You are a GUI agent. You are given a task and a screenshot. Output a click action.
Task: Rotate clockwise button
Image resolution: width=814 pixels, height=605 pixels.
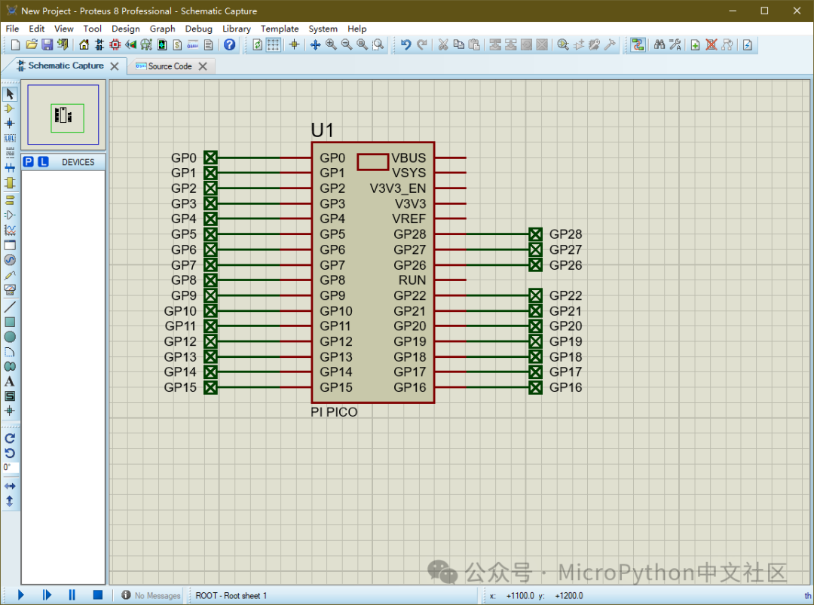10,438
